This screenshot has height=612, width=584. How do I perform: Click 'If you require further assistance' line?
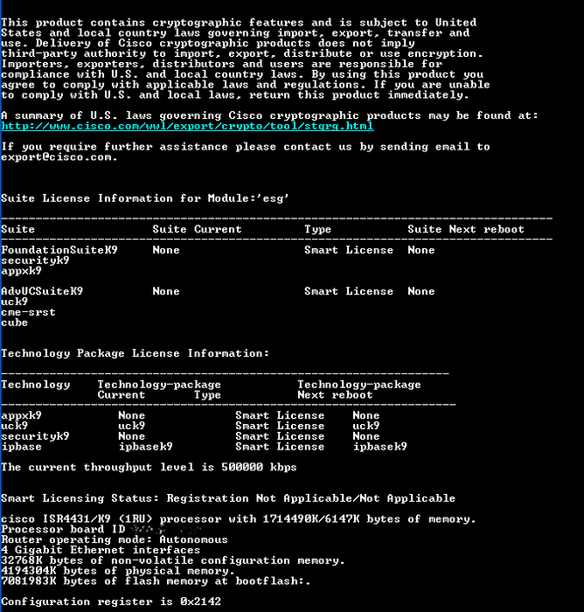point(246,147)
